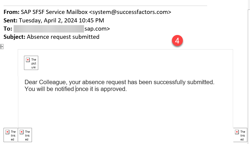This screenshot has width=250, height=144.
Task: Click the bold From: label
Action: [x=11, y=12]
